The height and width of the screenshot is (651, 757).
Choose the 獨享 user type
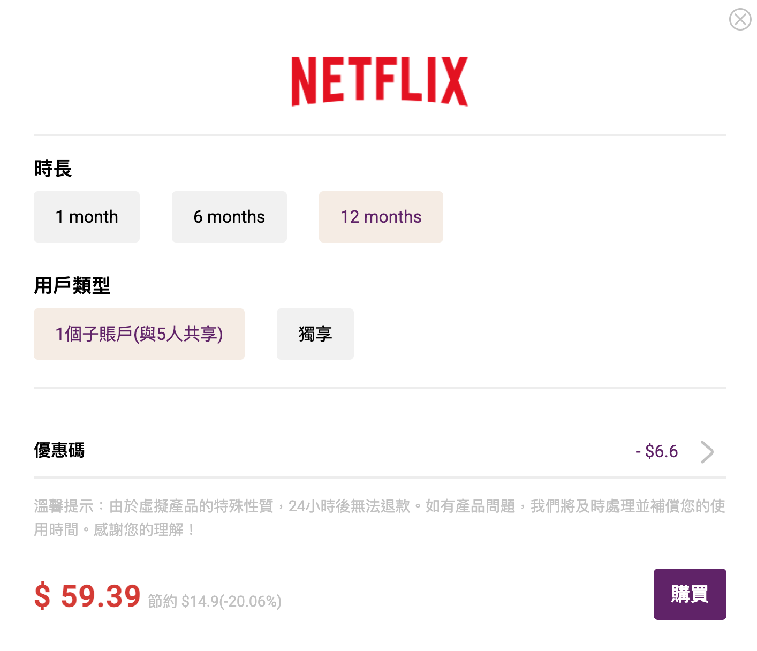pos(315,334)
